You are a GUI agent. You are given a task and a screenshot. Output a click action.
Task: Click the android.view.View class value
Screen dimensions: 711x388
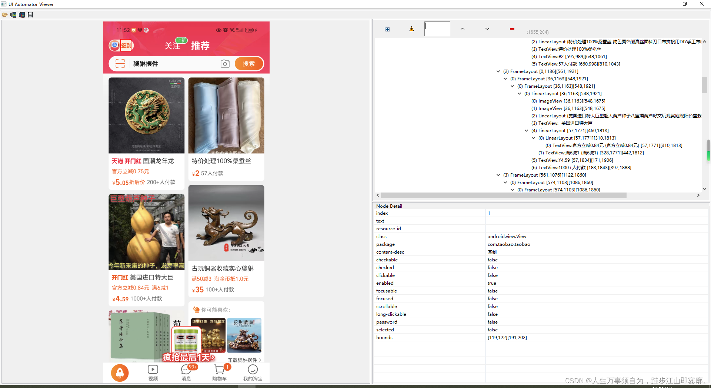point(507,237)
